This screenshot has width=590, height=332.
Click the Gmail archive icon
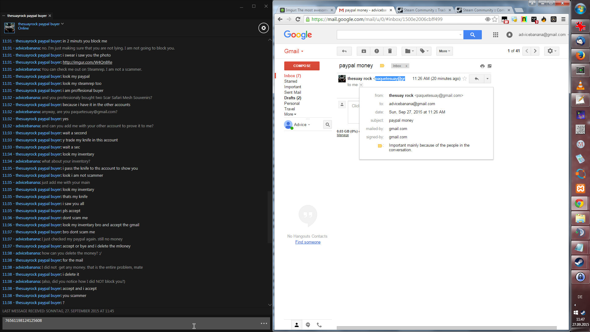(x=364, y=51)
